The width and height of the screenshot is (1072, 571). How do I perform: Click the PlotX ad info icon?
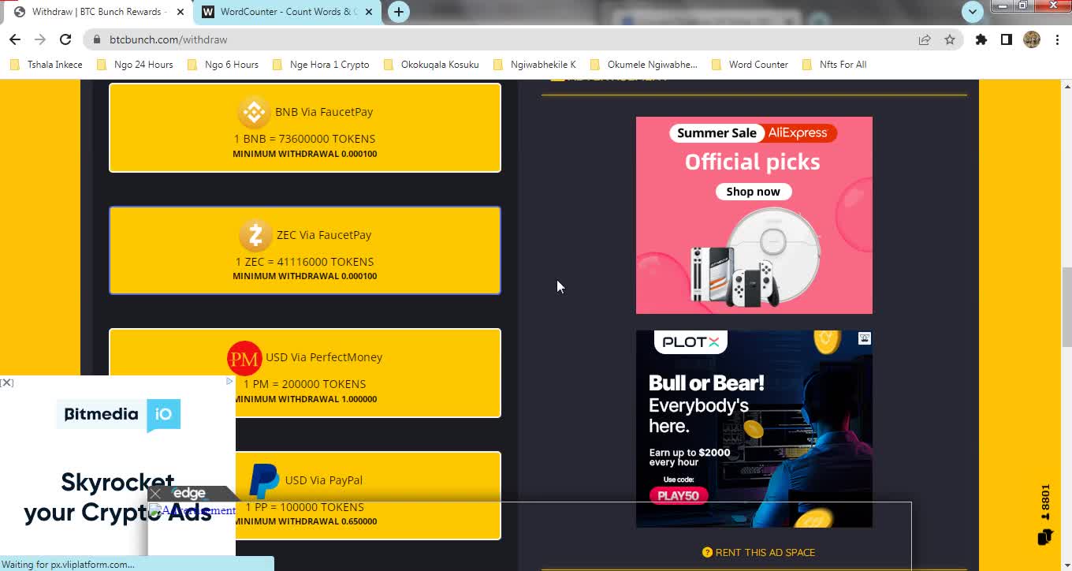[x=865, y=338]
